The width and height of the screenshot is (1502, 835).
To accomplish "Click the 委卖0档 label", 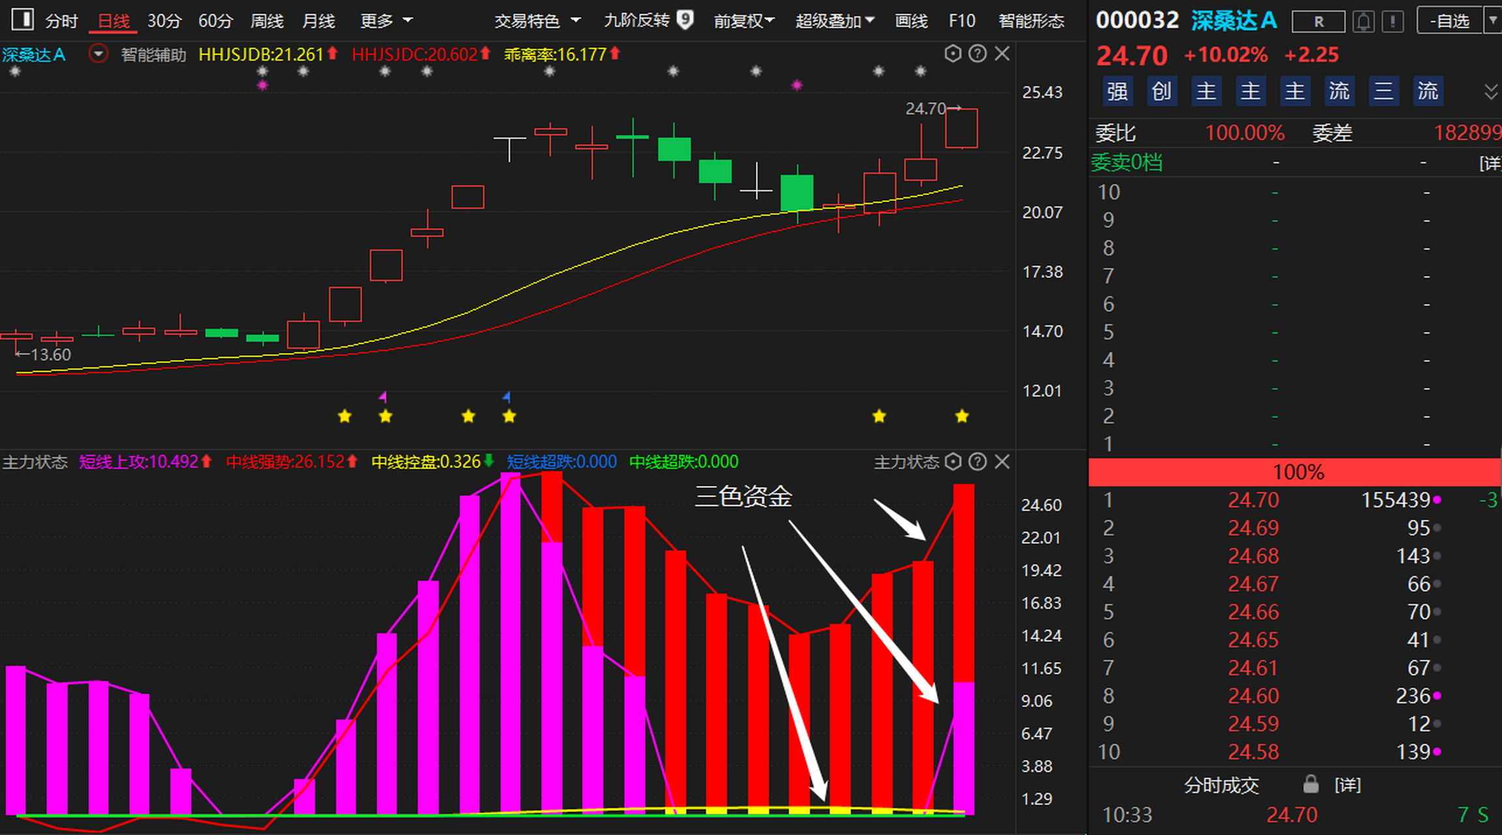I will pyautogui.click(x=1127, y=162).
